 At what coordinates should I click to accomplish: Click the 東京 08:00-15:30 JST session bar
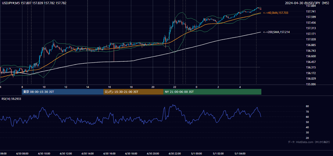(63, 92)
